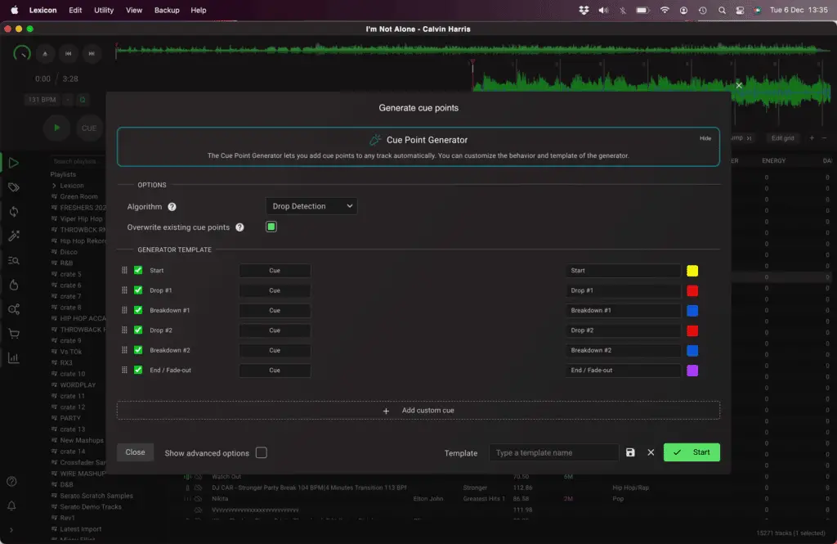Open macOS Spotlight search icon

722,10
